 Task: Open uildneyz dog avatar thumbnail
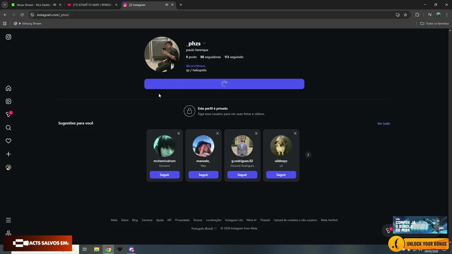[281, 146]
